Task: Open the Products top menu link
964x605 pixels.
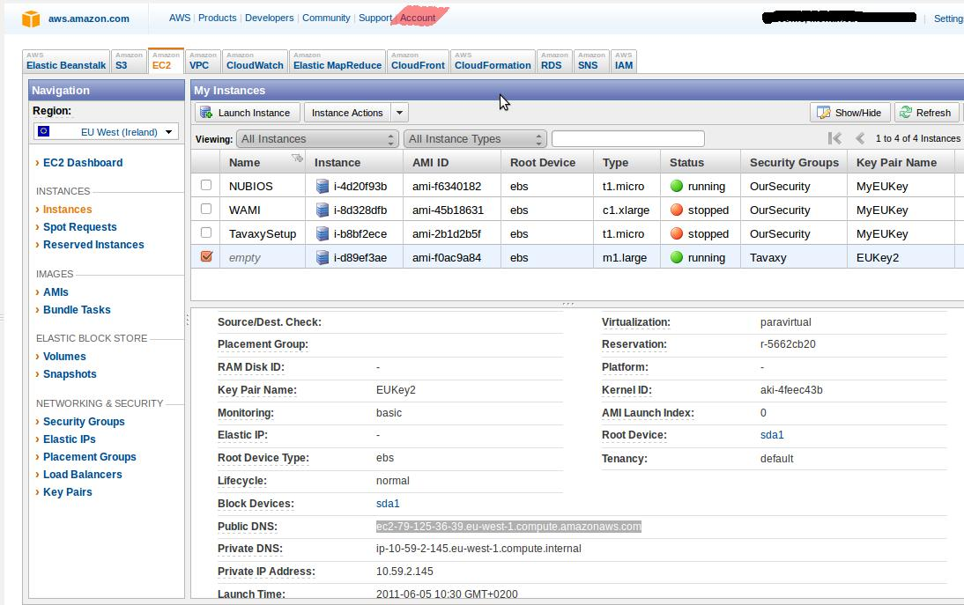Action: [x=217, y=18]
